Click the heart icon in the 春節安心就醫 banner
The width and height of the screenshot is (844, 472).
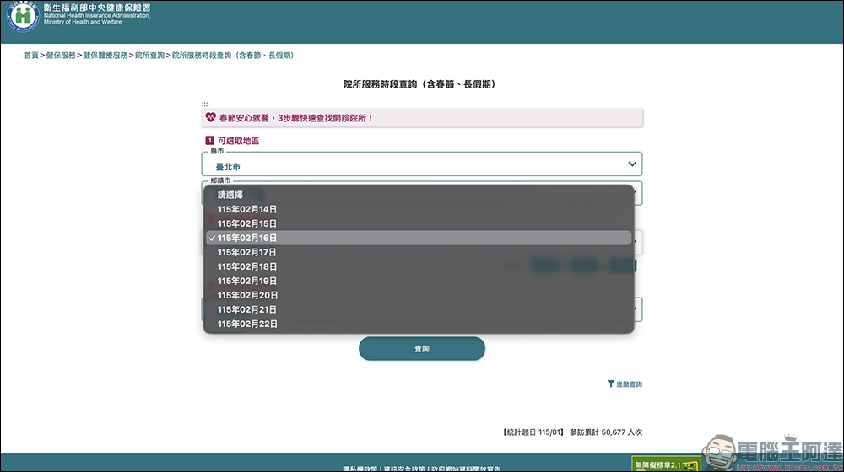(210, 117)
